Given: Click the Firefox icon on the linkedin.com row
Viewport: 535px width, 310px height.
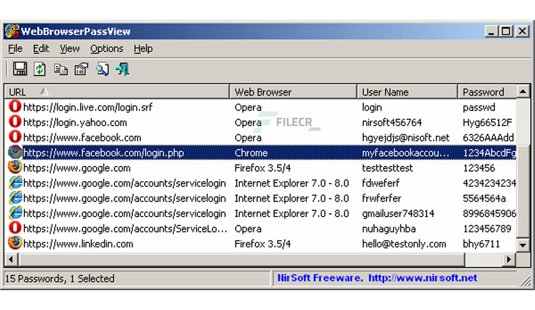Looking at the screenshot, I should coord(15,243).
